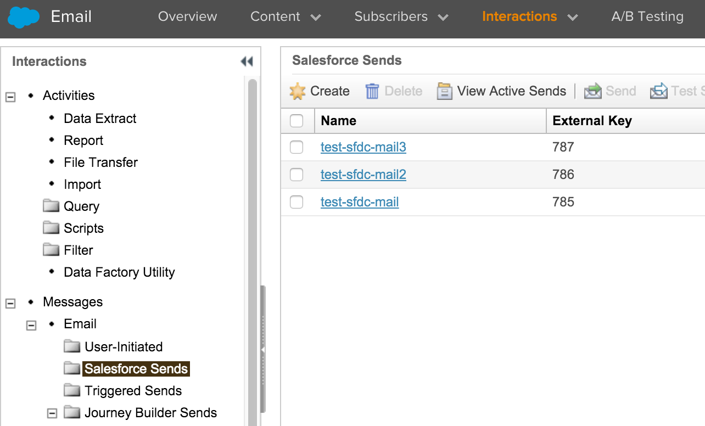
Task: Go to the Overview tab
Action: point(188,16)
